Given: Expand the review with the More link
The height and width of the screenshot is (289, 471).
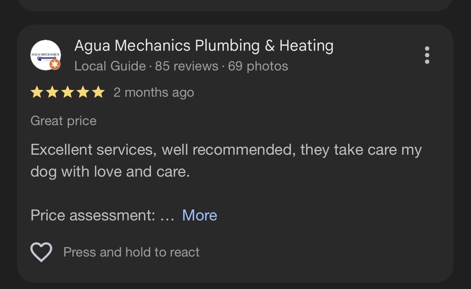Looking at the screenshot, I should click(x=200, y=215).
